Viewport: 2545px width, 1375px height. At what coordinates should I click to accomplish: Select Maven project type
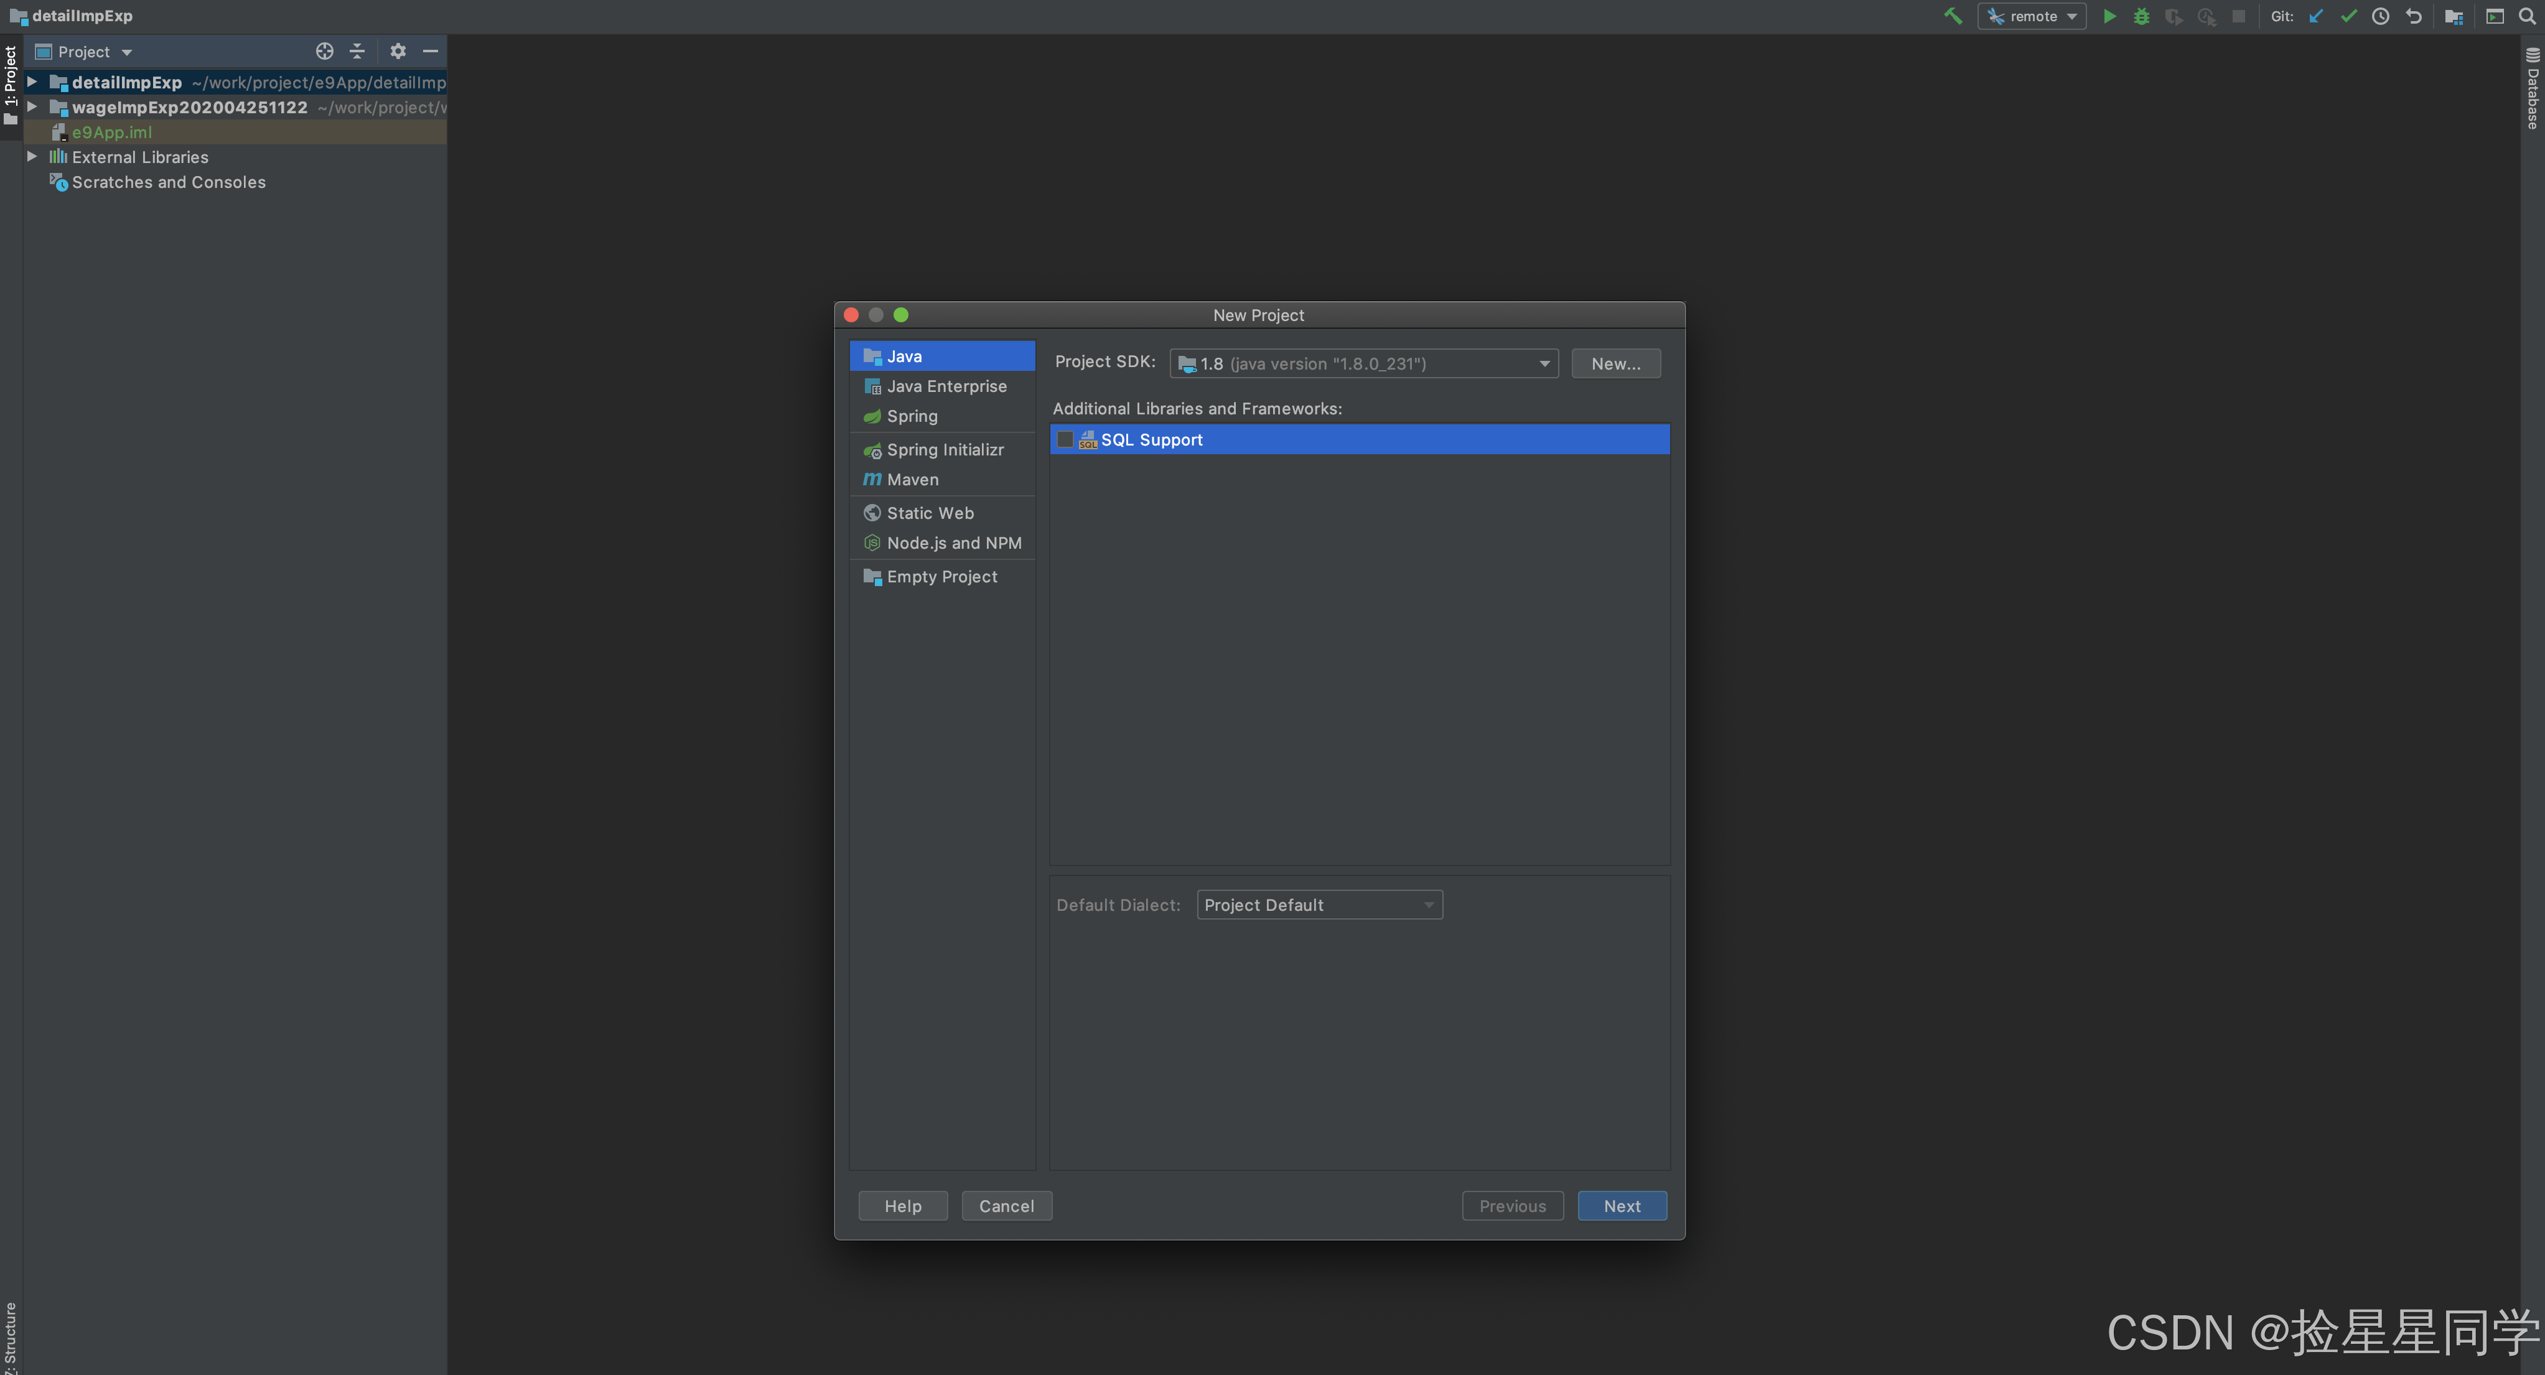tap(912, 479)
